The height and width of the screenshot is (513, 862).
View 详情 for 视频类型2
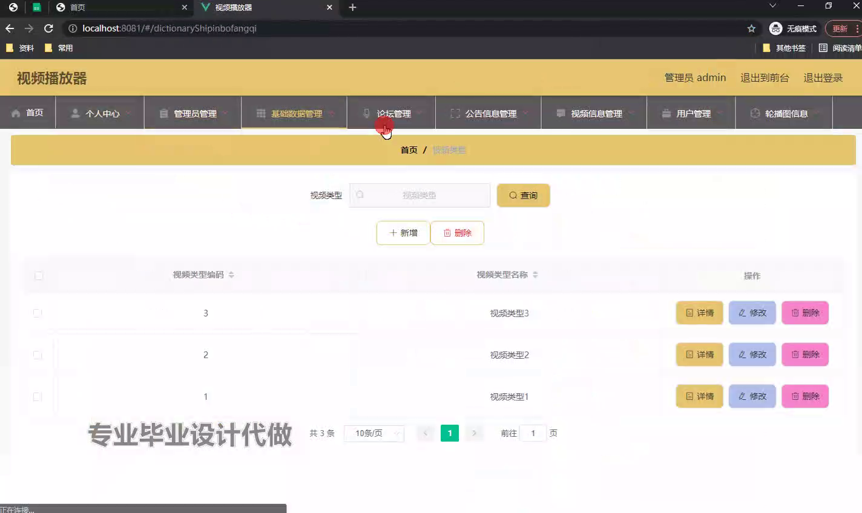click(x=699, y=355)
